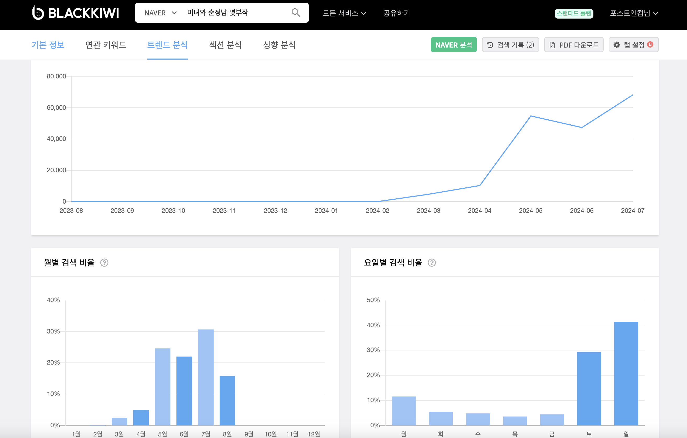Click the gear icon in 탭 설정

(616, 45)
